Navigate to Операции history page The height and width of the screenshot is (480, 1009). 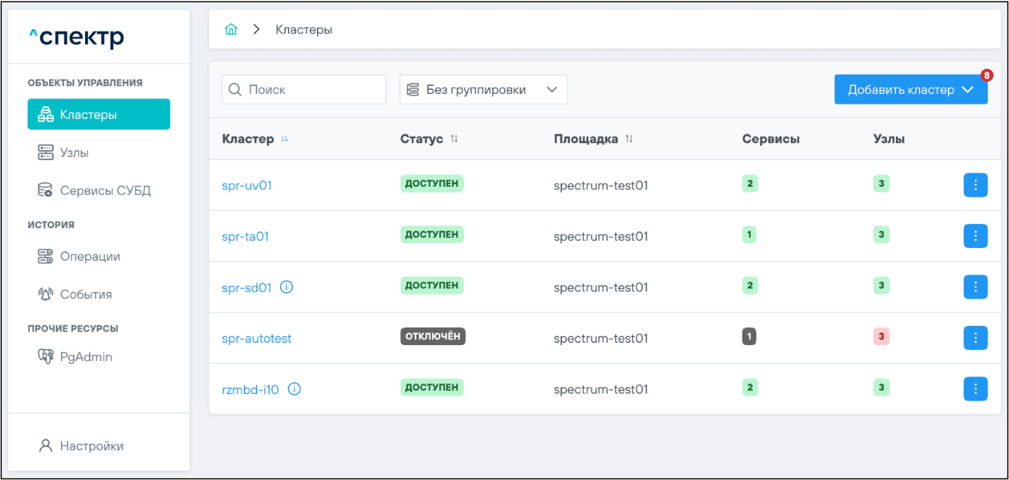pos(90,257)
